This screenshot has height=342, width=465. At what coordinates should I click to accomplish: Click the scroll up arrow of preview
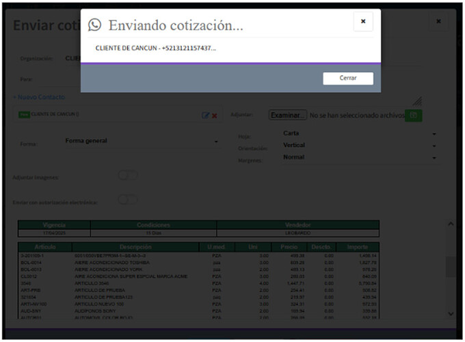450,224
